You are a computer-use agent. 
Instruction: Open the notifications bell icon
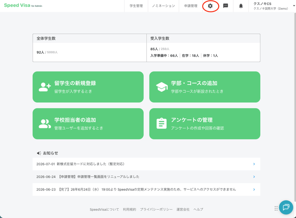click(241, 6)
